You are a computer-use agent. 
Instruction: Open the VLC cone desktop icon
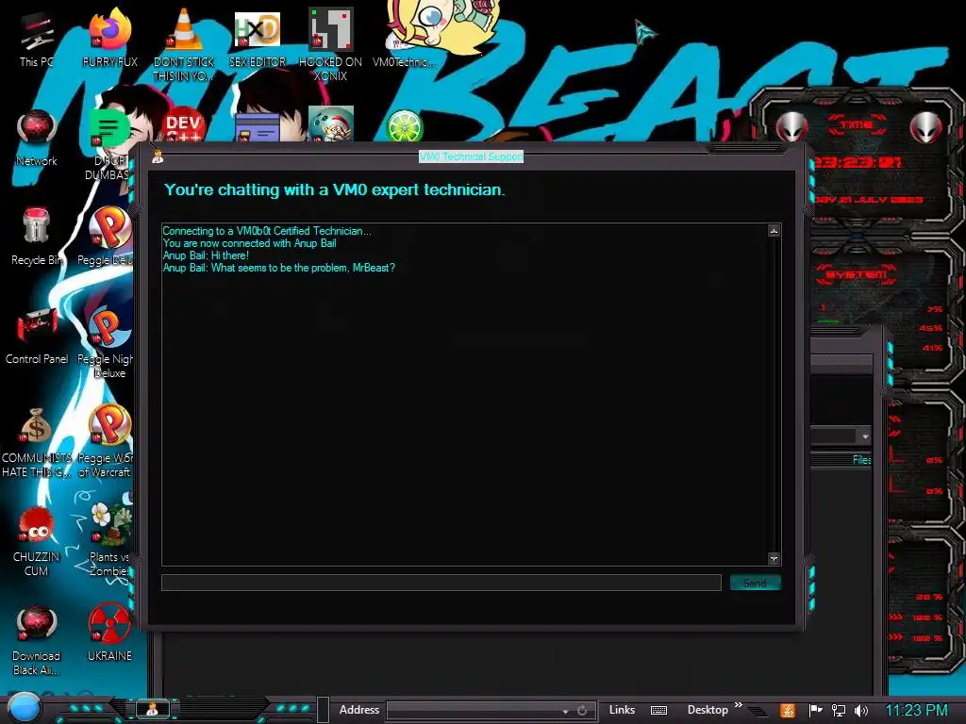(184, 44)
